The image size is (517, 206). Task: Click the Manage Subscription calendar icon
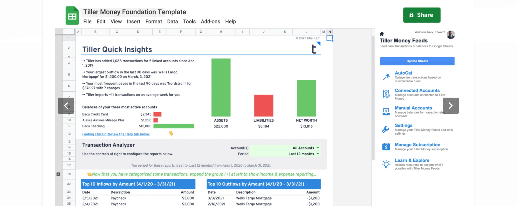386,146
